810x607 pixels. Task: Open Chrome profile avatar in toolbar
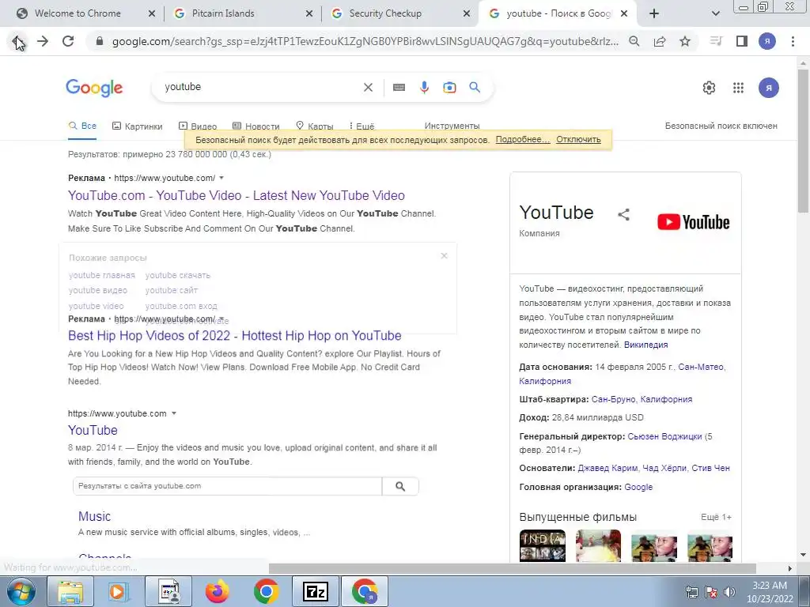pos(767,41)
